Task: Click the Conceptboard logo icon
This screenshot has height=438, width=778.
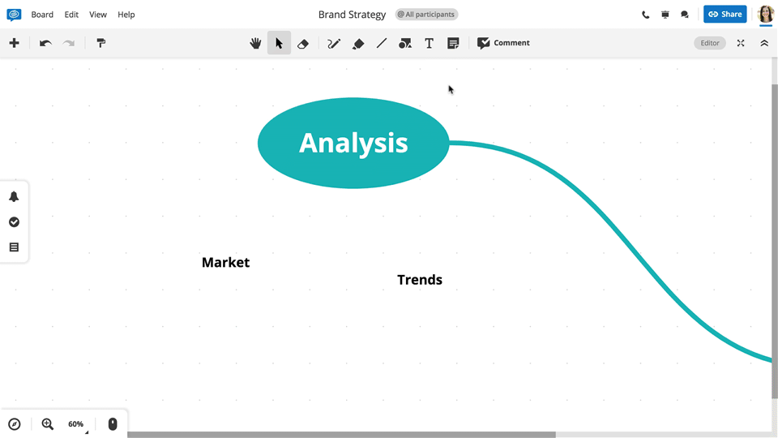Action: (x=14, y=15)
